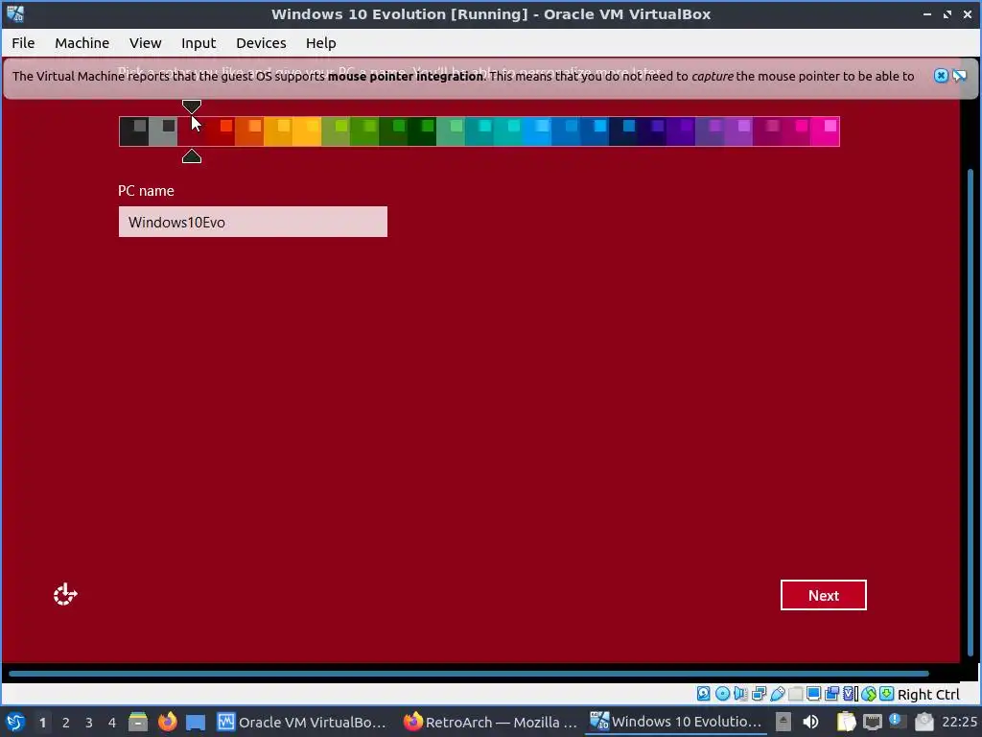Click the display settings status icon

[813, 693]
